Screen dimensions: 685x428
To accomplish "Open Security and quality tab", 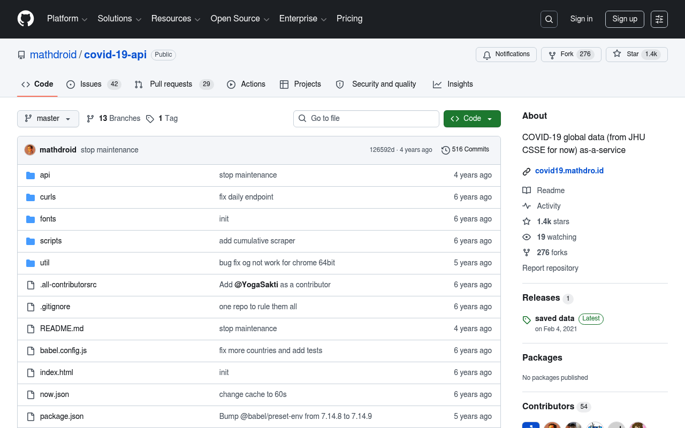I will [x=376, y=85].
